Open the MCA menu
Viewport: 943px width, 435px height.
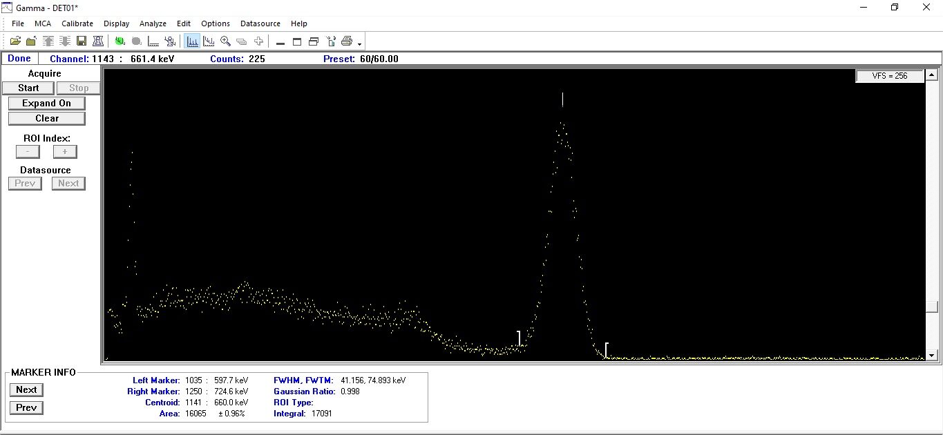click(43, 23)
